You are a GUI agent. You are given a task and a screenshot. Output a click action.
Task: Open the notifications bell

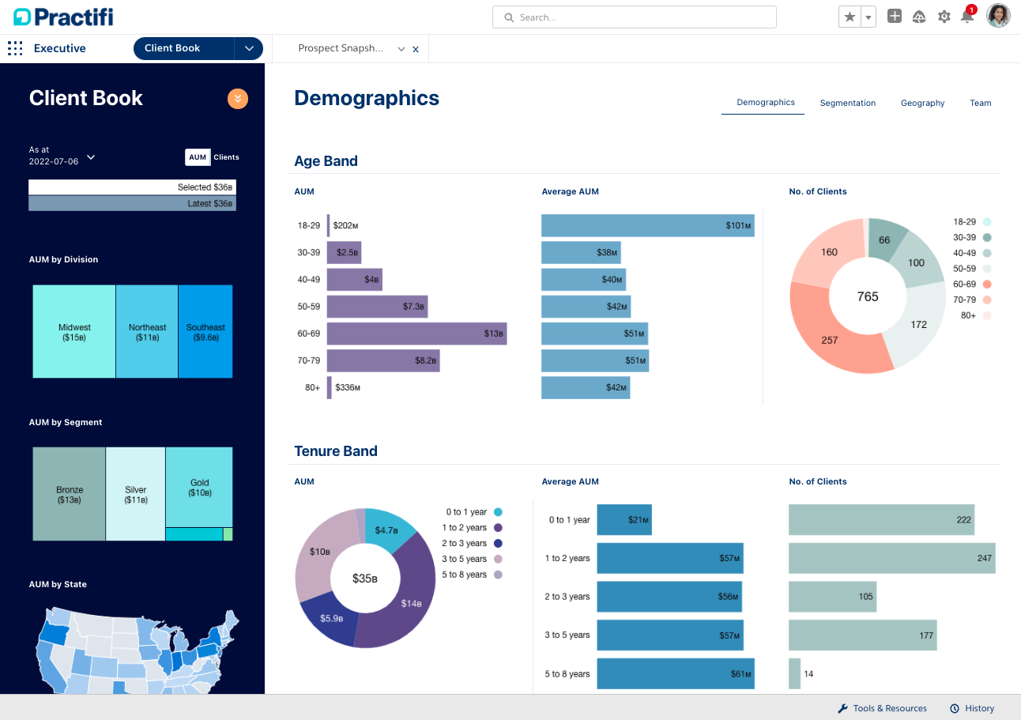(x=967, y=17)
